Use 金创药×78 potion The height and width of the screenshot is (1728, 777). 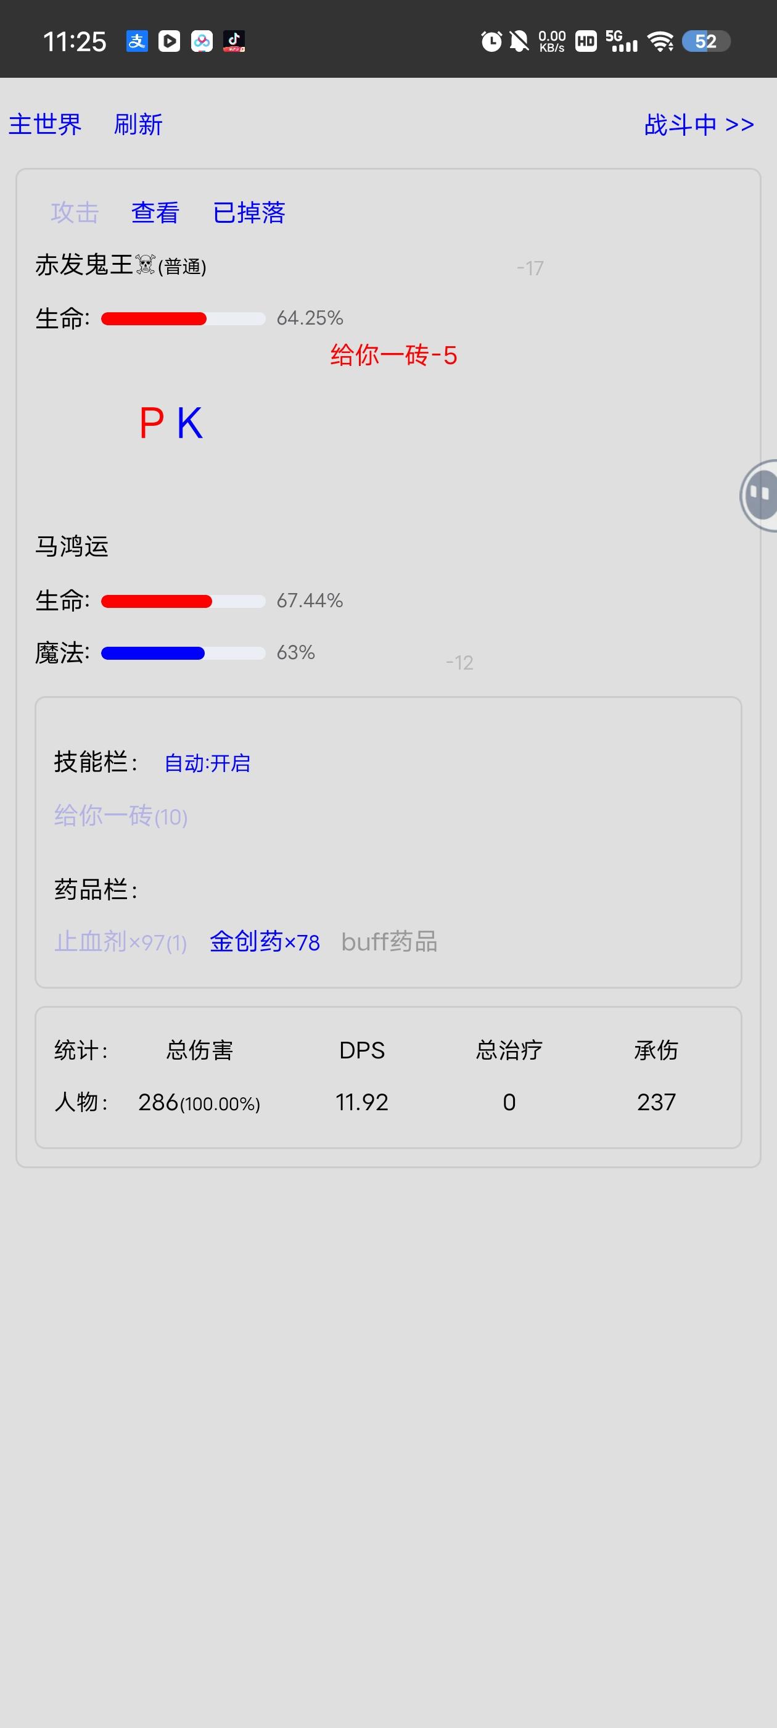(265, 942)
